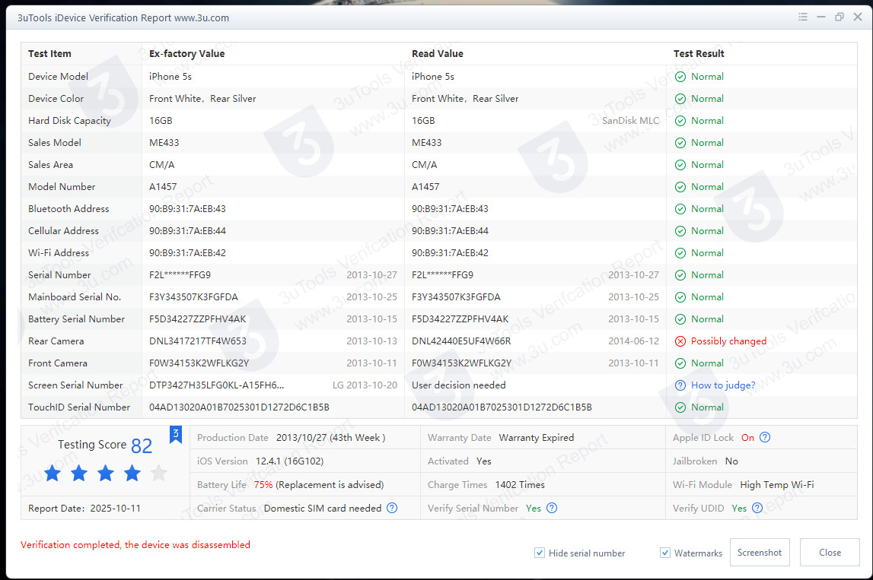Click the Serial Number ex-factory value F2L******FFG9
The width and height of the screenshot is (873, 580).
click(x=180, y=274)
